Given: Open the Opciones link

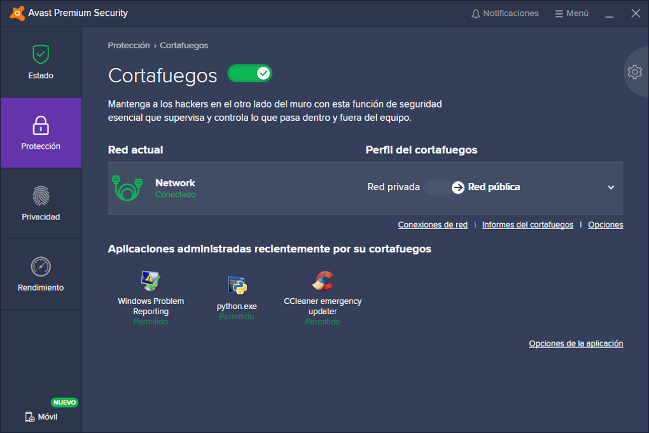Looking at the screenshot, I should pos(606,224).
